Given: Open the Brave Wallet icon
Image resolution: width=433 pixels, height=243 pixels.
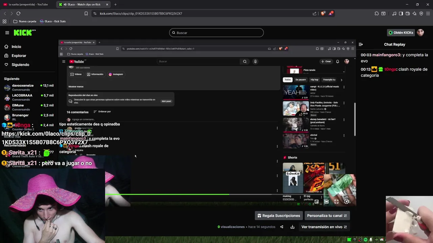Looking at the screenshot, I should click(408, 13).
